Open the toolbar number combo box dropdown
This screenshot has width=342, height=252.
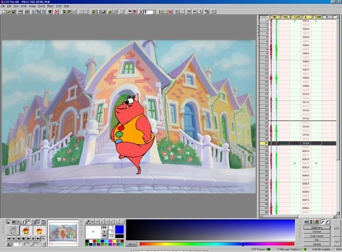click(154, 12)
